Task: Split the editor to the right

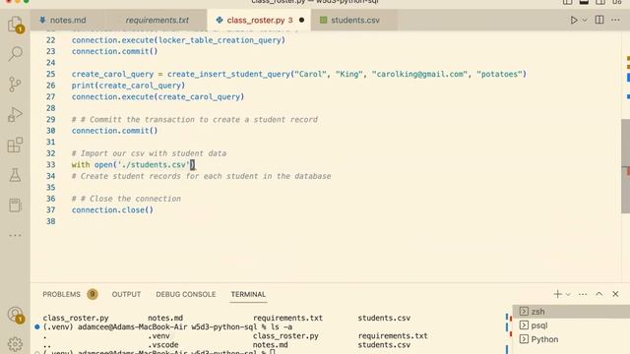Action: pyautogui.click(x=599, y=20)
